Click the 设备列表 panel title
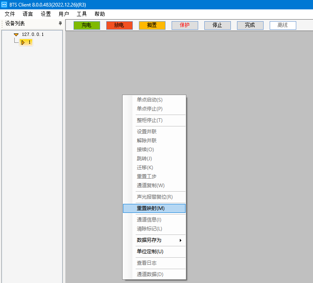 tap(15, 24)
